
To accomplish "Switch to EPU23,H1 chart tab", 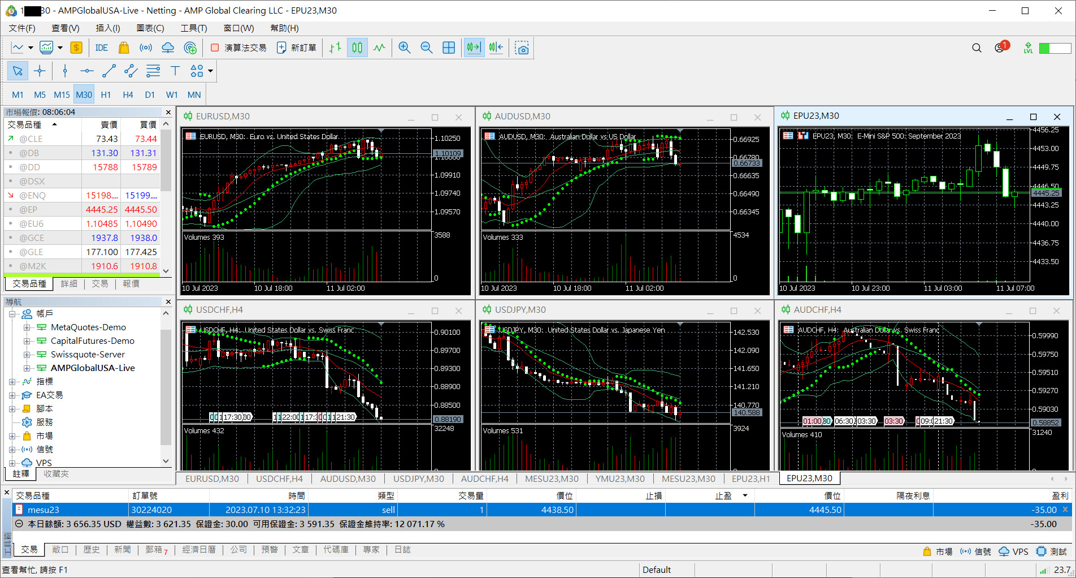I will [751, 478].
